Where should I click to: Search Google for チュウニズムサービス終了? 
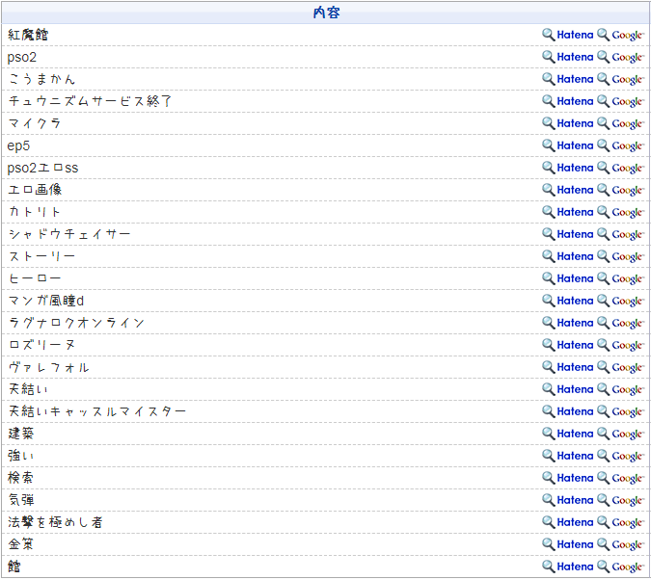point(620,101)
